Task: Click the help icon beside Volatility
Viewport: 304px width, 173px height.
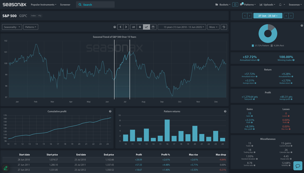Action: pos(290,165)
